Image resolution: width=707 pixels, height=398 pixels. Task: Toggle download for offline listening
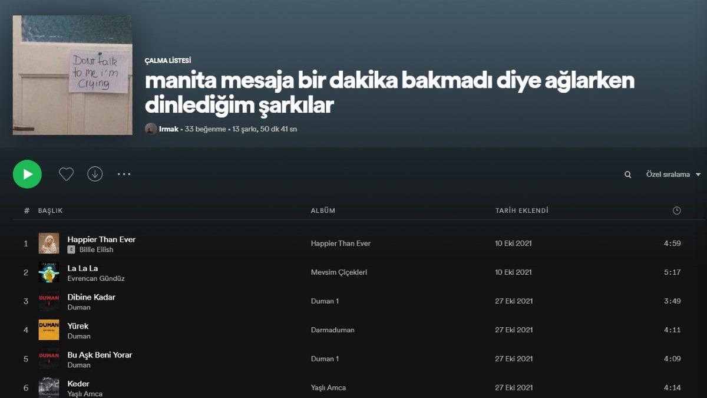[x=95, y=173]
